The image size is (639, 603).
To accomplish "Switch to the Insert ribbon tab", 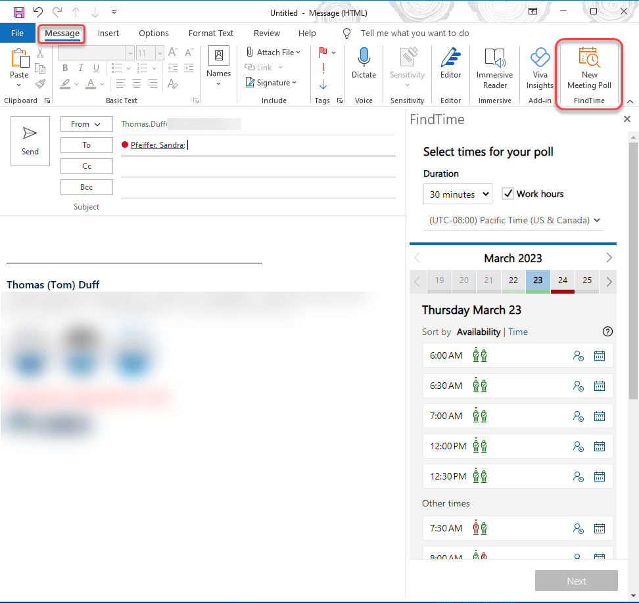I will click(x=108, y=33).
